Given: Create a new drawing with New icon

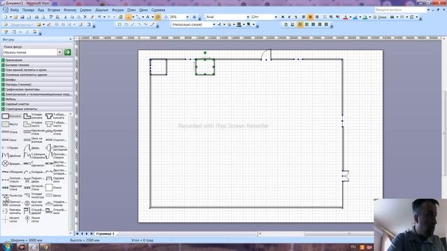Looking at the screenshot, I should [x=6, y=17].
